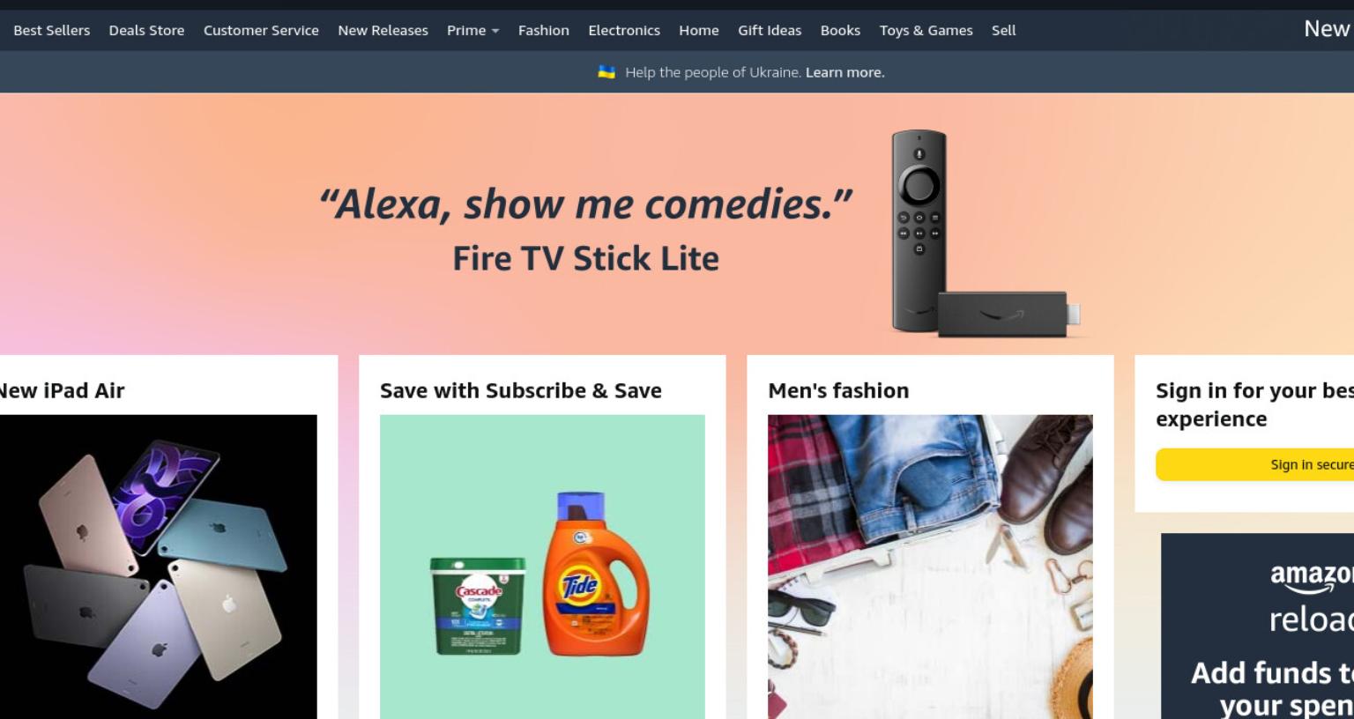This screenshot has width=1354, height=719.
Task: Click the Cascade detergent tub picture
Action: (x=478, y=605)
